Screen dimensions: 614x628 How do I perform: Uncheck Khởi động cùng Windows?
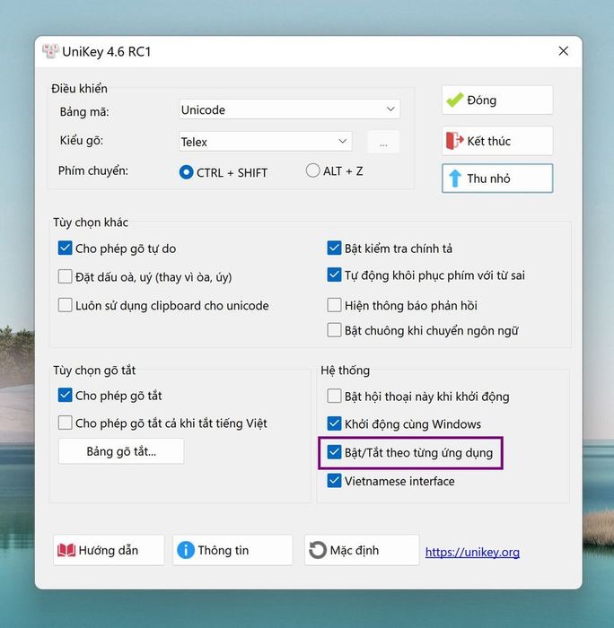334,424
